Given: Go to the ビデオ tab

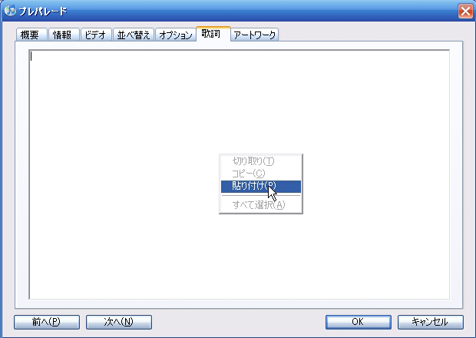Looking at the screenshot, I should (97, 35).
